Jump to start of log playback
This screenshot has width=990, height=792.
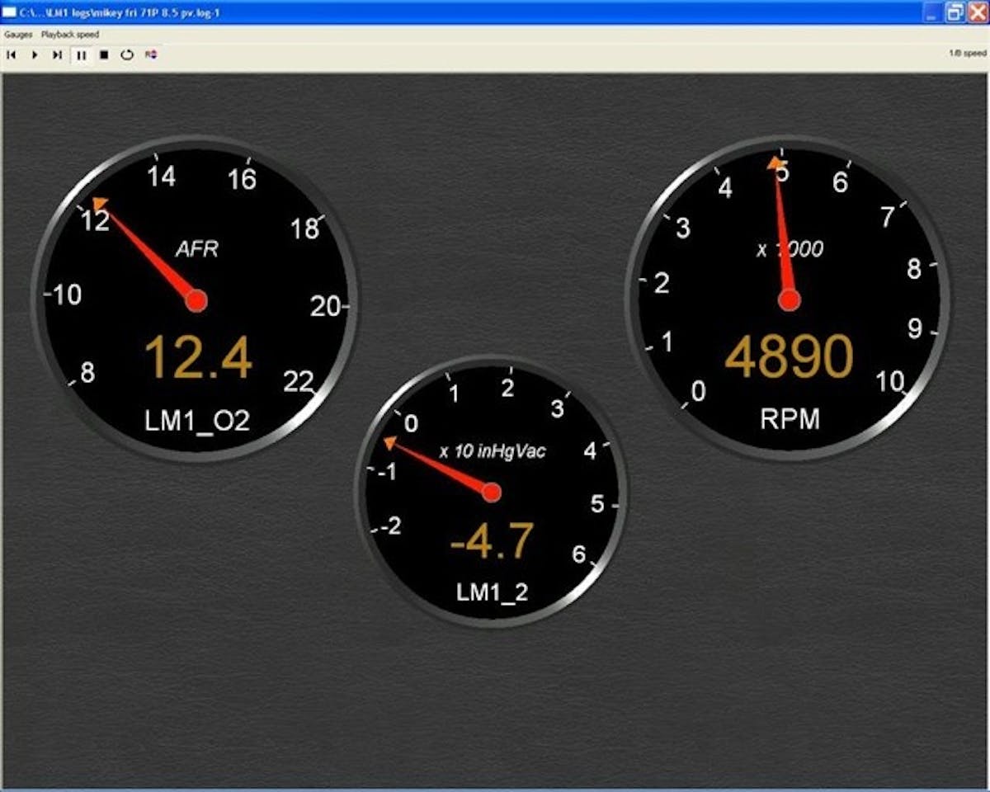point(12,55)
